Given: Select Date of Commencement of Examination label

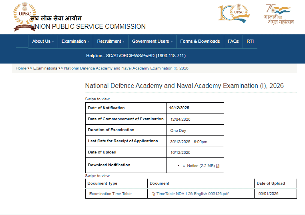Looking at the screenshot, I should point(126,119).
